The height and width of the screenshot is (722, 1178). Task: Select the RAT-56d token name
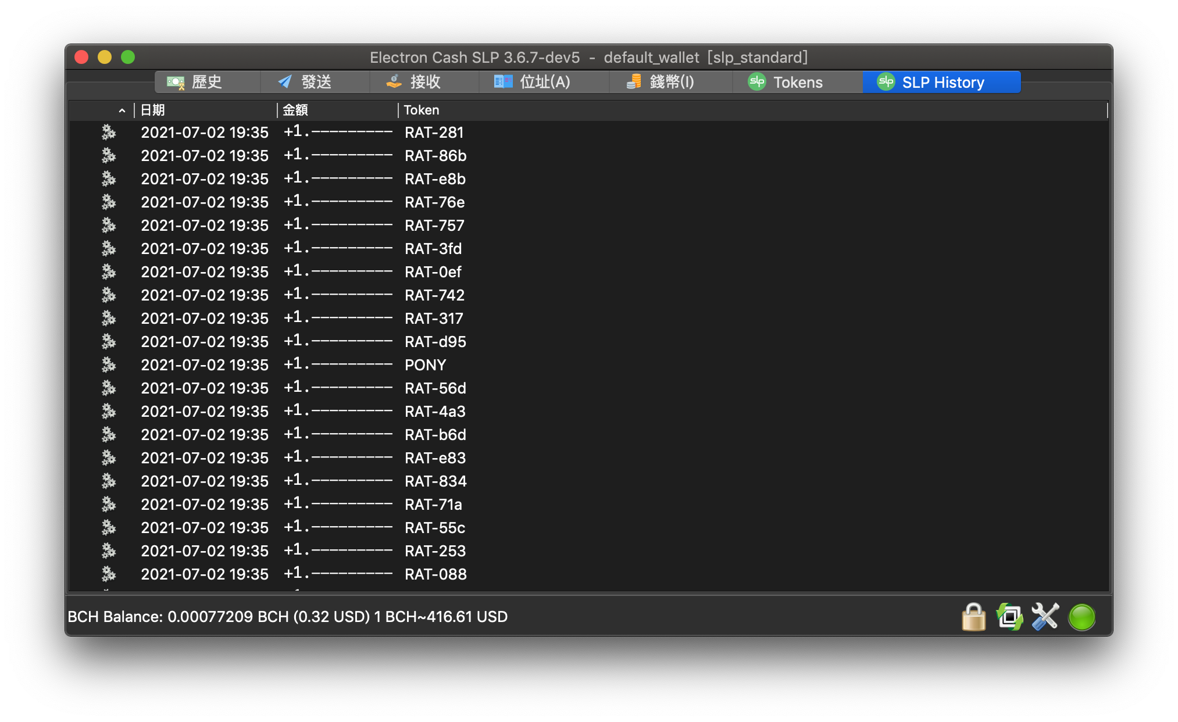click(x=435, y=388)
